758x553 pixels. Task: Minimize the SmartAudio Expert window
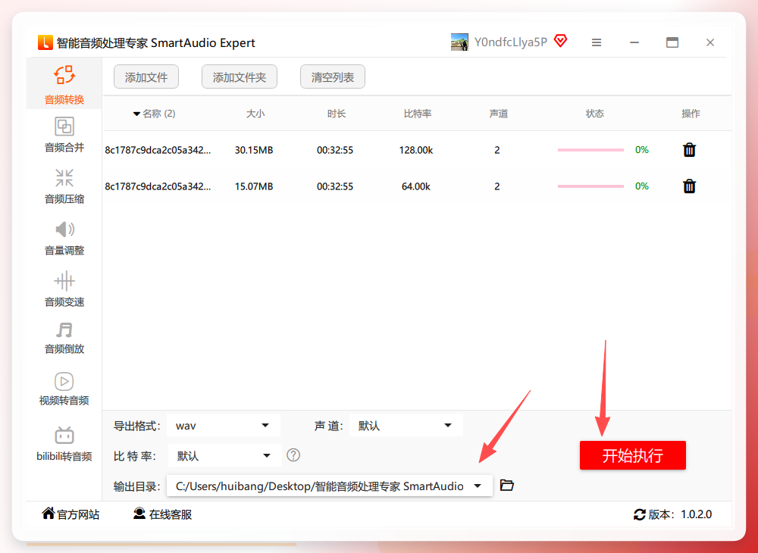(x=634, y=42)
